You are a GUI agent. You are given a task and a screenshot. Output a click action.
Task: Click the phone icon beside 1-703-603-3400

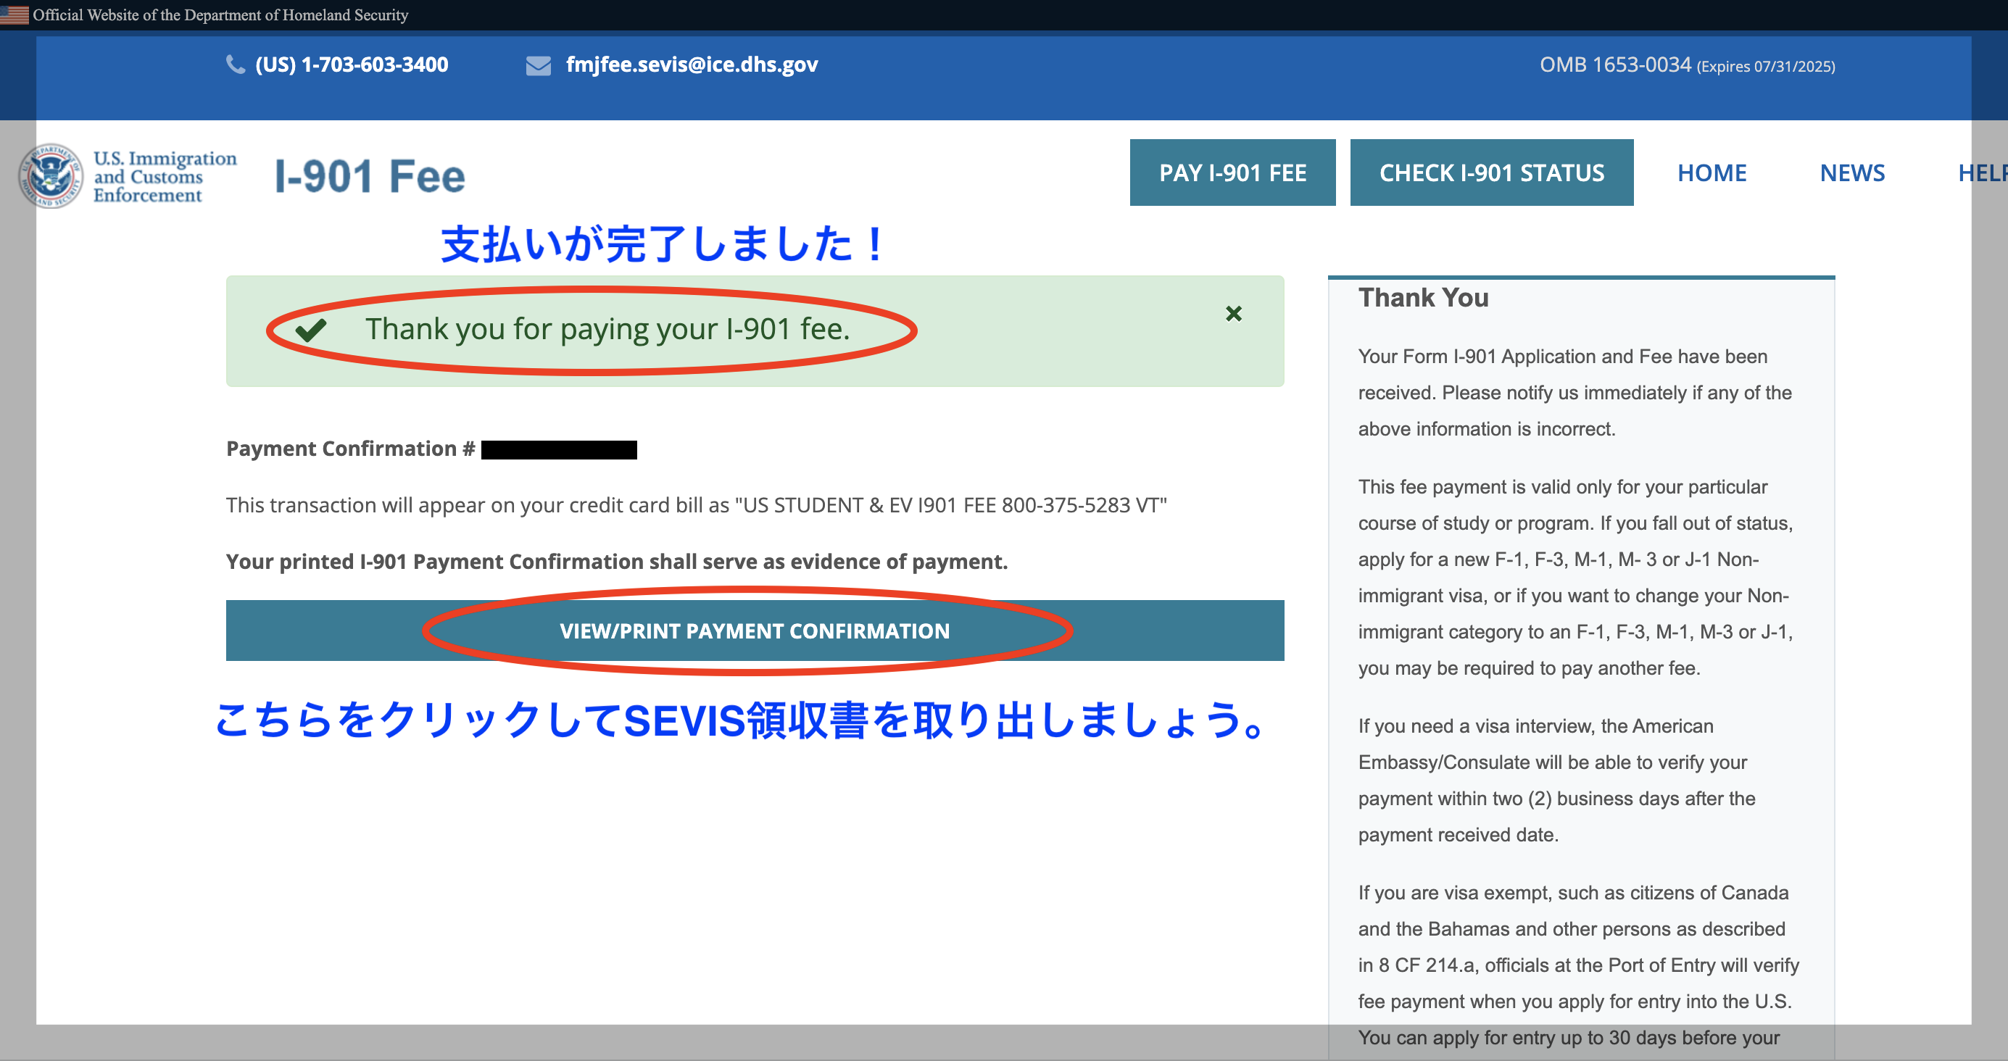click(x=236, y=65)
